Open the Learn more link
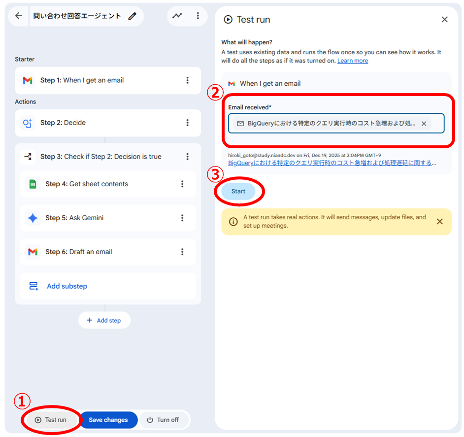Image resolution: width=464 pixels, height=437 pixels. [352, 61]
